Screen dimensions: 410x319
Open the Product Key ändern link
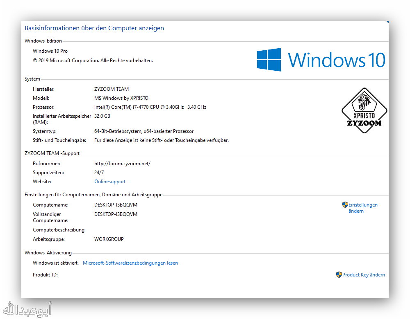point(363,275)
